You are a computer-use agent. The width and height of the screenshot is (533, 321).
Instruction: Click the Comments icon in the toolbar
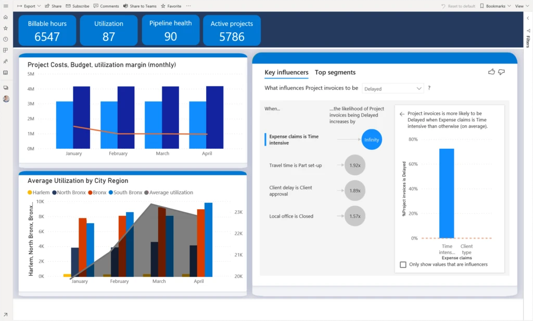point(107,6)
